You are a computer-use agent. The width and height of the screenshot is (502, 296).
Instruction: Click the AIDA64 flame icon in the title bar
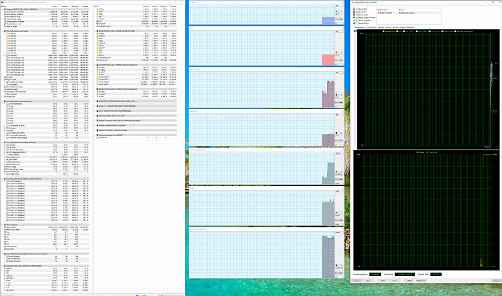pyautogui.click(x=353, y=3)
